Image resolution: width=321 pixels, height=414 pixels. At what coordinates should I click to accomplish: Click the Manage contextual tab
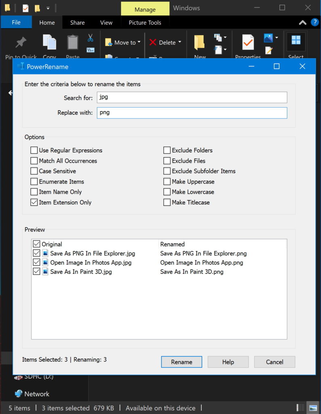pyautogui.click(x=145, y=9)
